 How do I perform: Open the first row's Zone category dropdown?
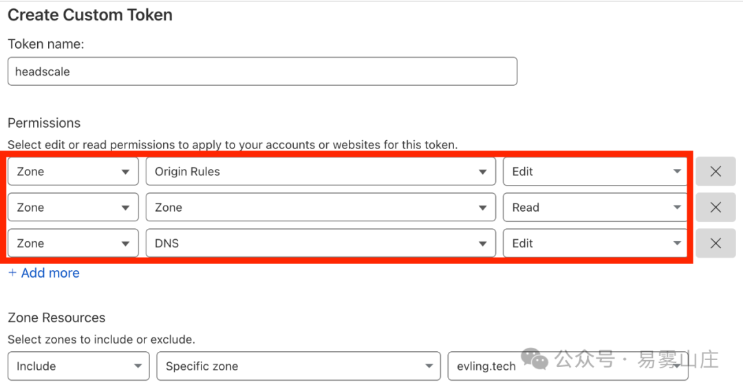(x=74, y=171)
